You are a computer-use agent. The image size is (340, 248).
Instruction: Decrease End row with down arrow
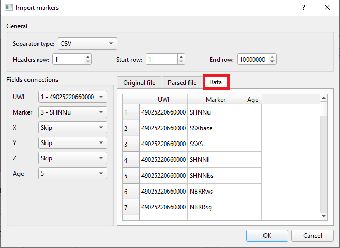click(x=272, y=62)
